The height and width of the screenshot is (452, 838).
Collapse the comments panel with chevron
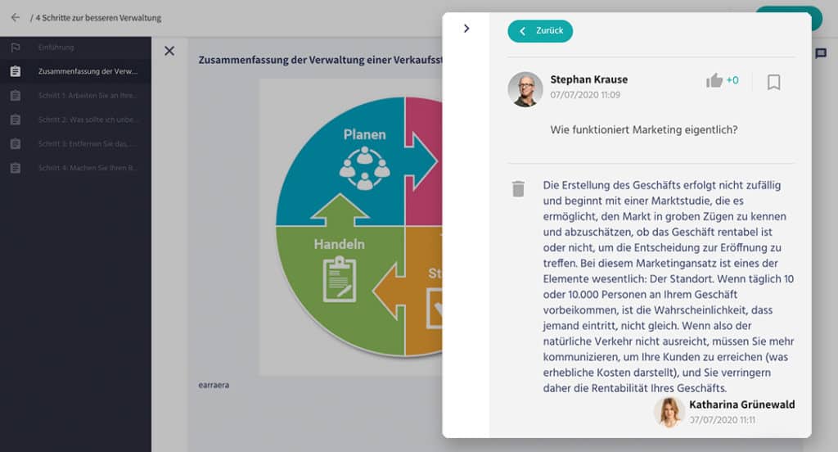coord(466,29)
